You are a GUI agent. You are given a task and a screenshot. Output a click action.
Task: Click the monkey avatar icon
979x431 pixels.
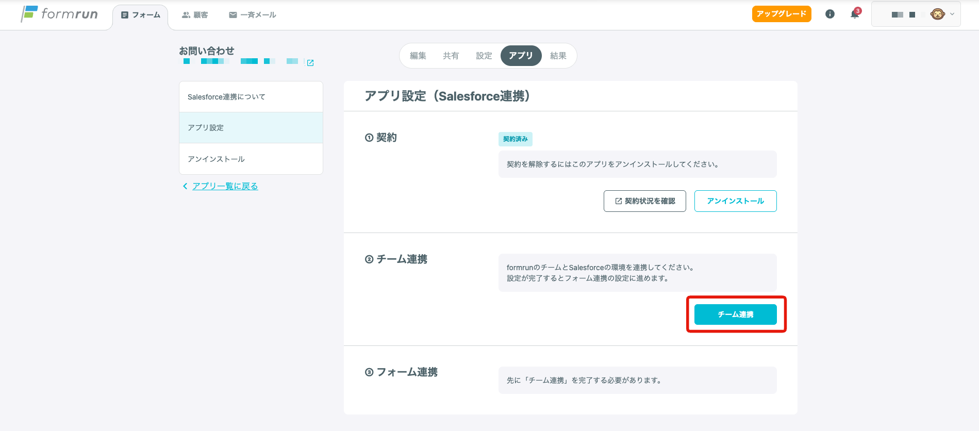coord(937,14)
